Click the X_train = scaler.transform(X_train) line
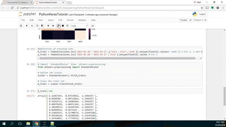The width and height of the screenshot is (226, 127). coord(60,84)
